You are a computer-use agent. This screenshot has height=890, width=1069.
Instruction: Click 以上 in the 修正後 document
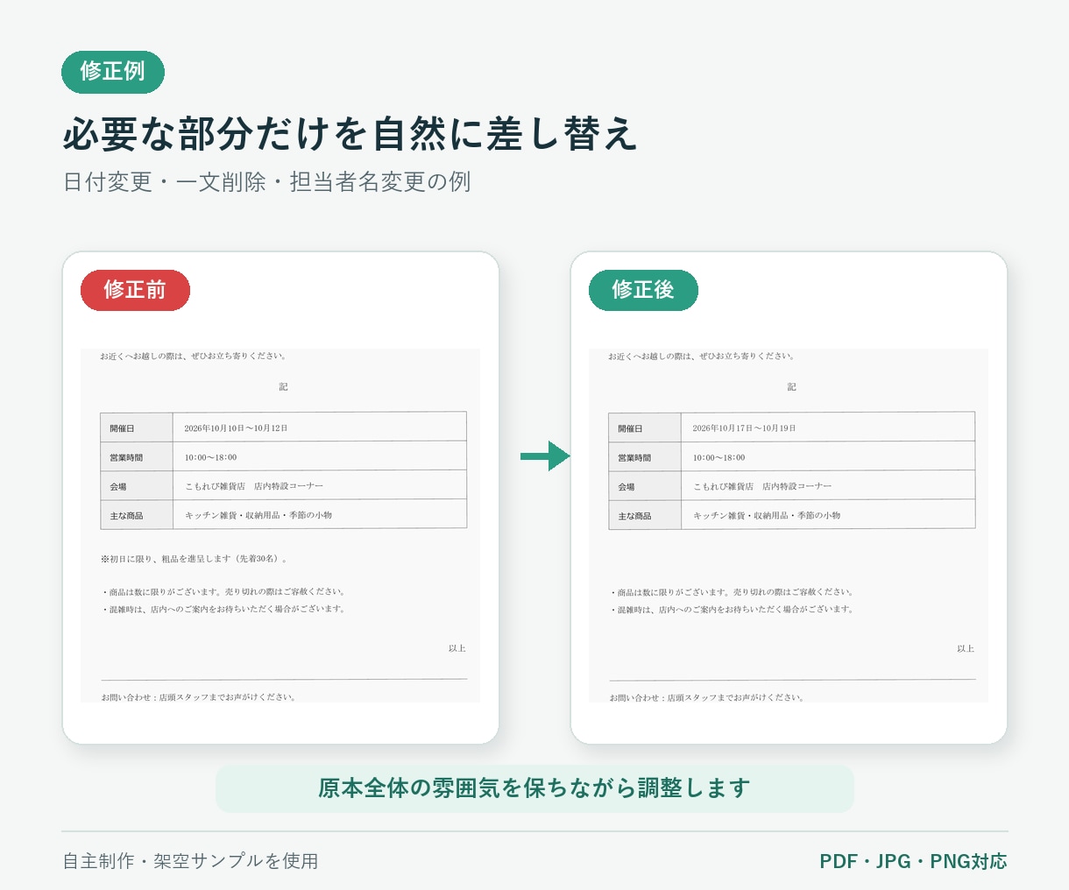coord(966,648)
